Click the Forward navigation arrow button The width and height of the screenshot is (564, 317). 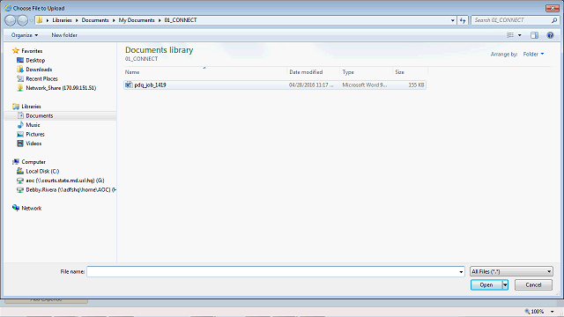(22, 20)
